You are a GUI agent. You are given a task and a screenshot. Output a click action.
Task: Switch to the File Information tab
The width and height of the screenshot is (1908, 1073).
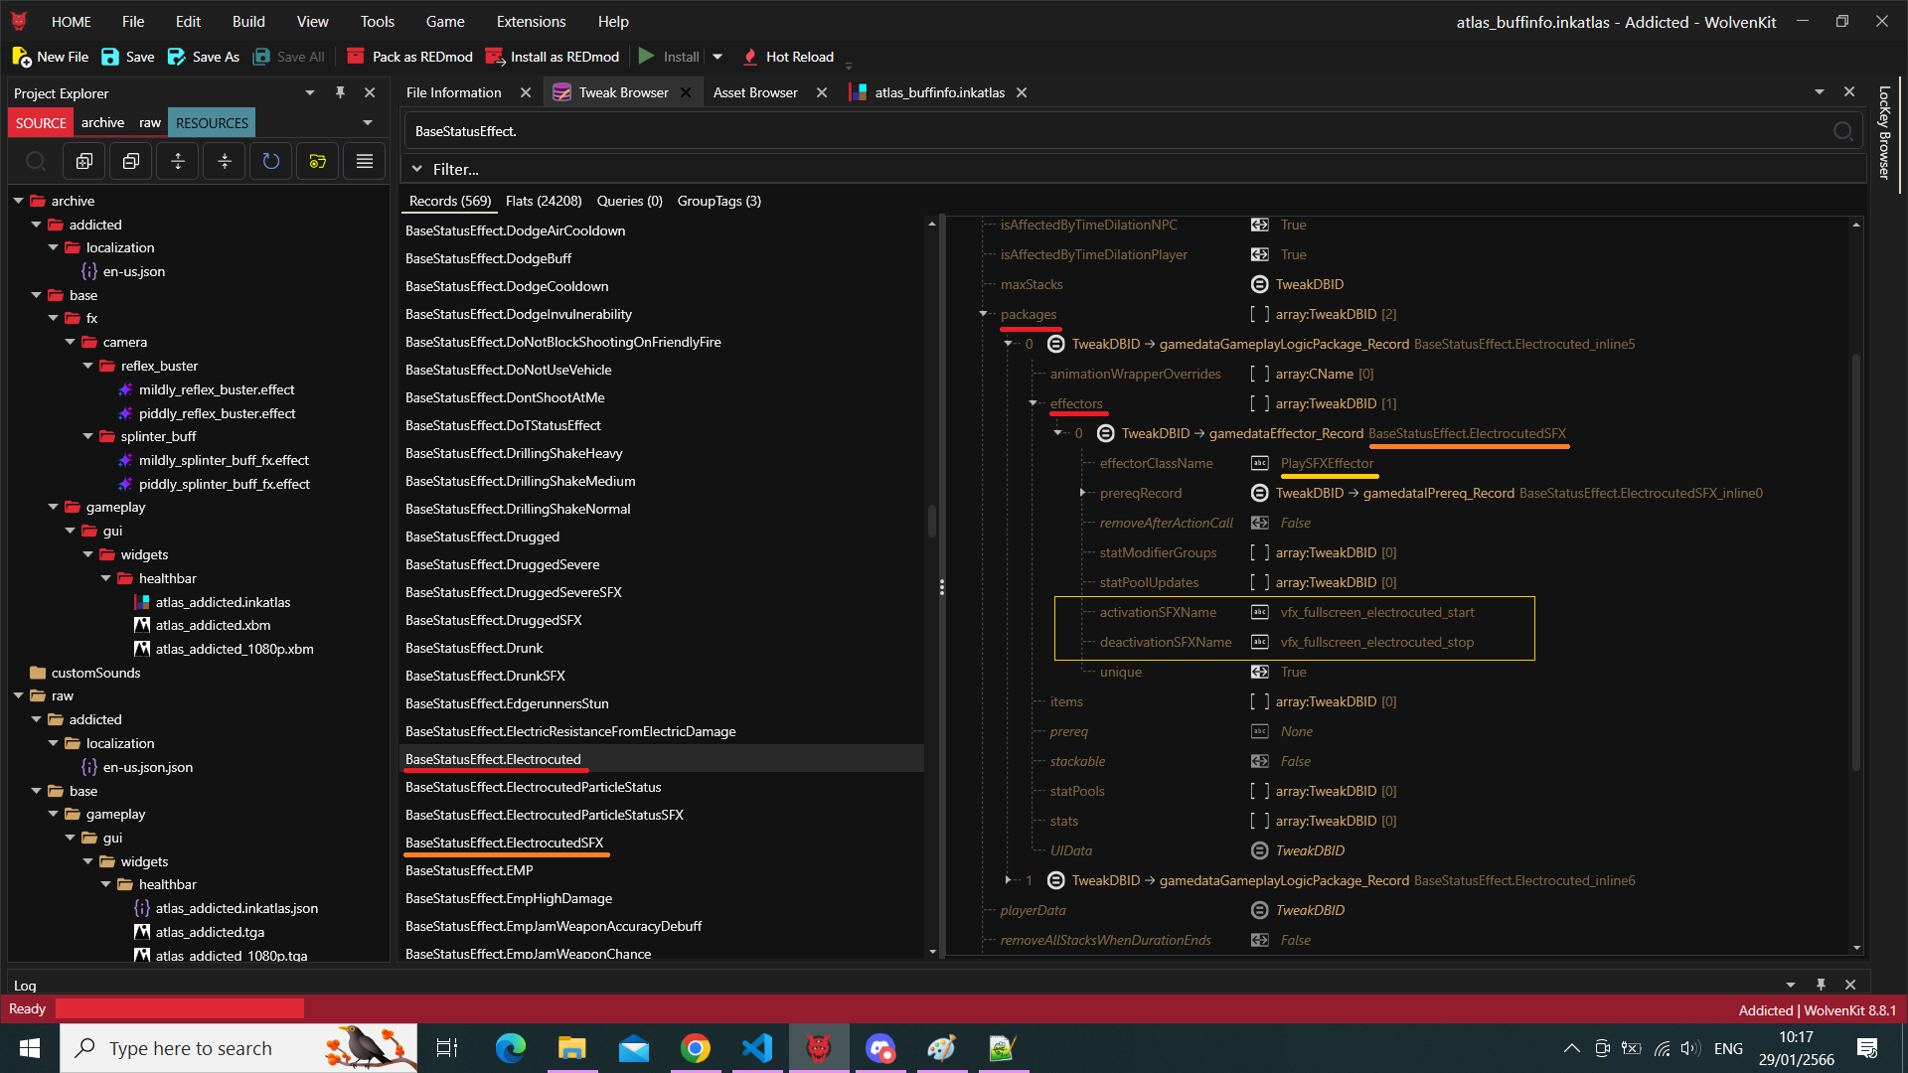click(x=453, y=92)
